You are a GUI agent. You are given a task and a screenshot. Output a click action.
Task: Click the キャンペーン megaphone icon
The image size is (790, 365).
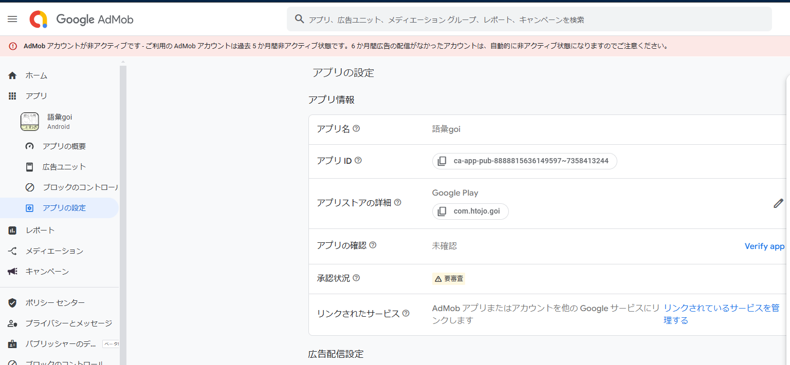(13, 272)
